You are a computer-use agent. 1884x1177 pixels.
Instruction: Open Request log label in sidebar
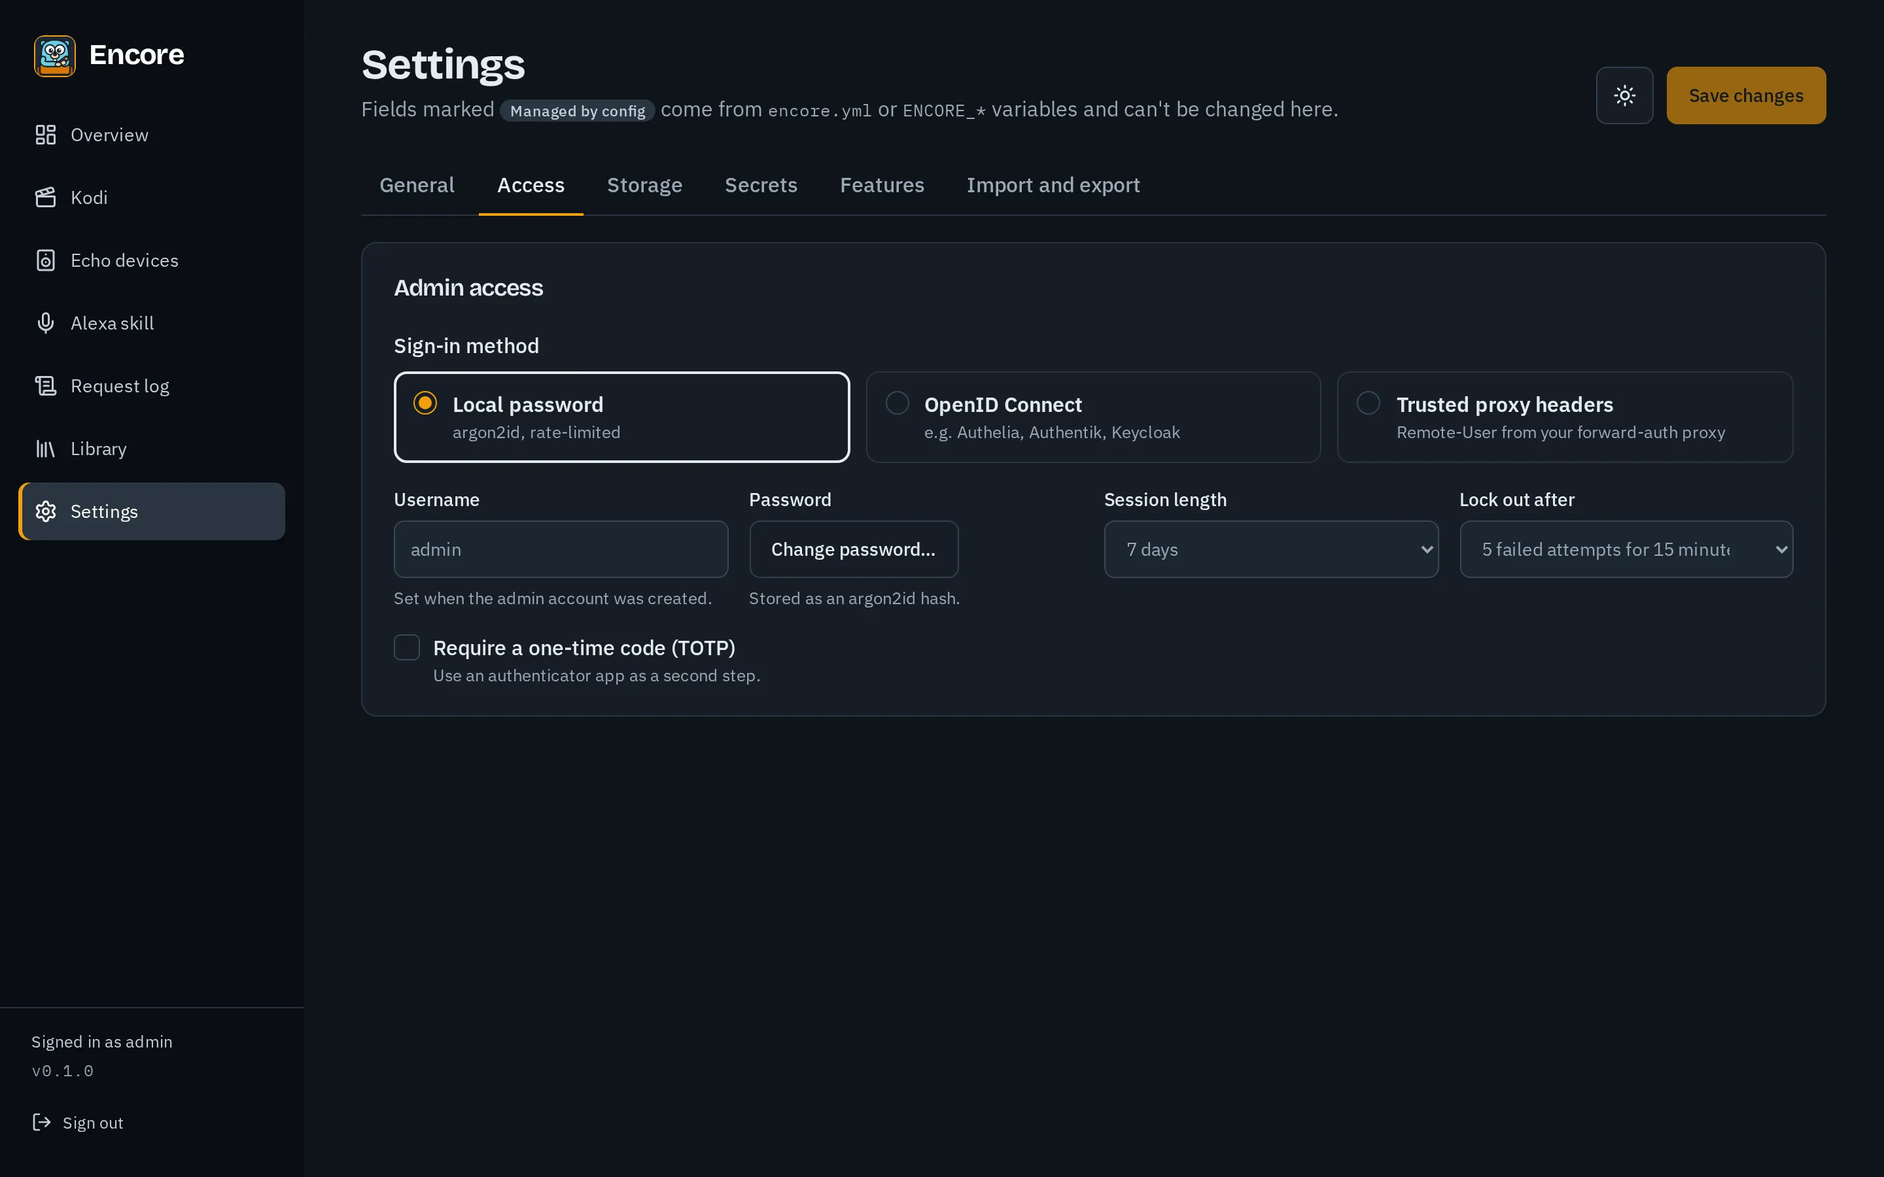click(x=120, y=387)
